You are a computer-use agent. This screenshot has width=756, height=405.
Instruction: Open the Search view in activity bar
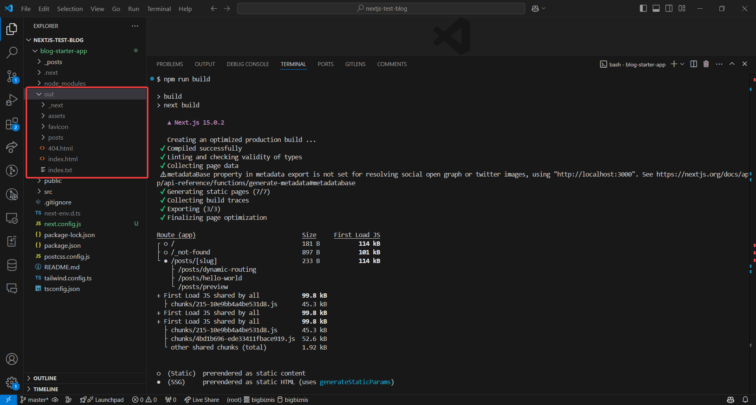coord(12,52)
